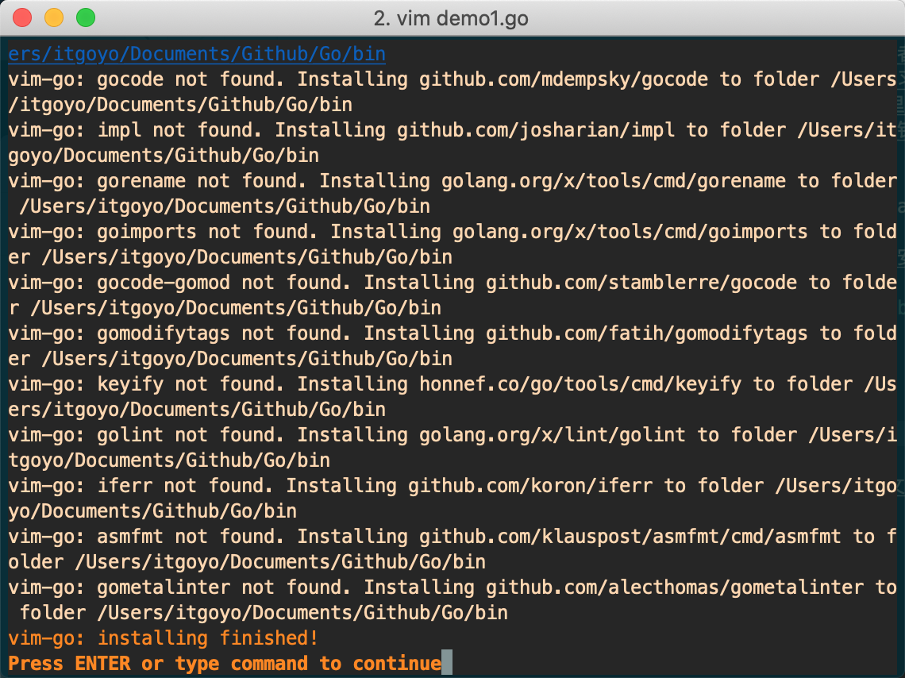
Task: Click the terminal cursor block after 'continue'
Action: point(447,662)
